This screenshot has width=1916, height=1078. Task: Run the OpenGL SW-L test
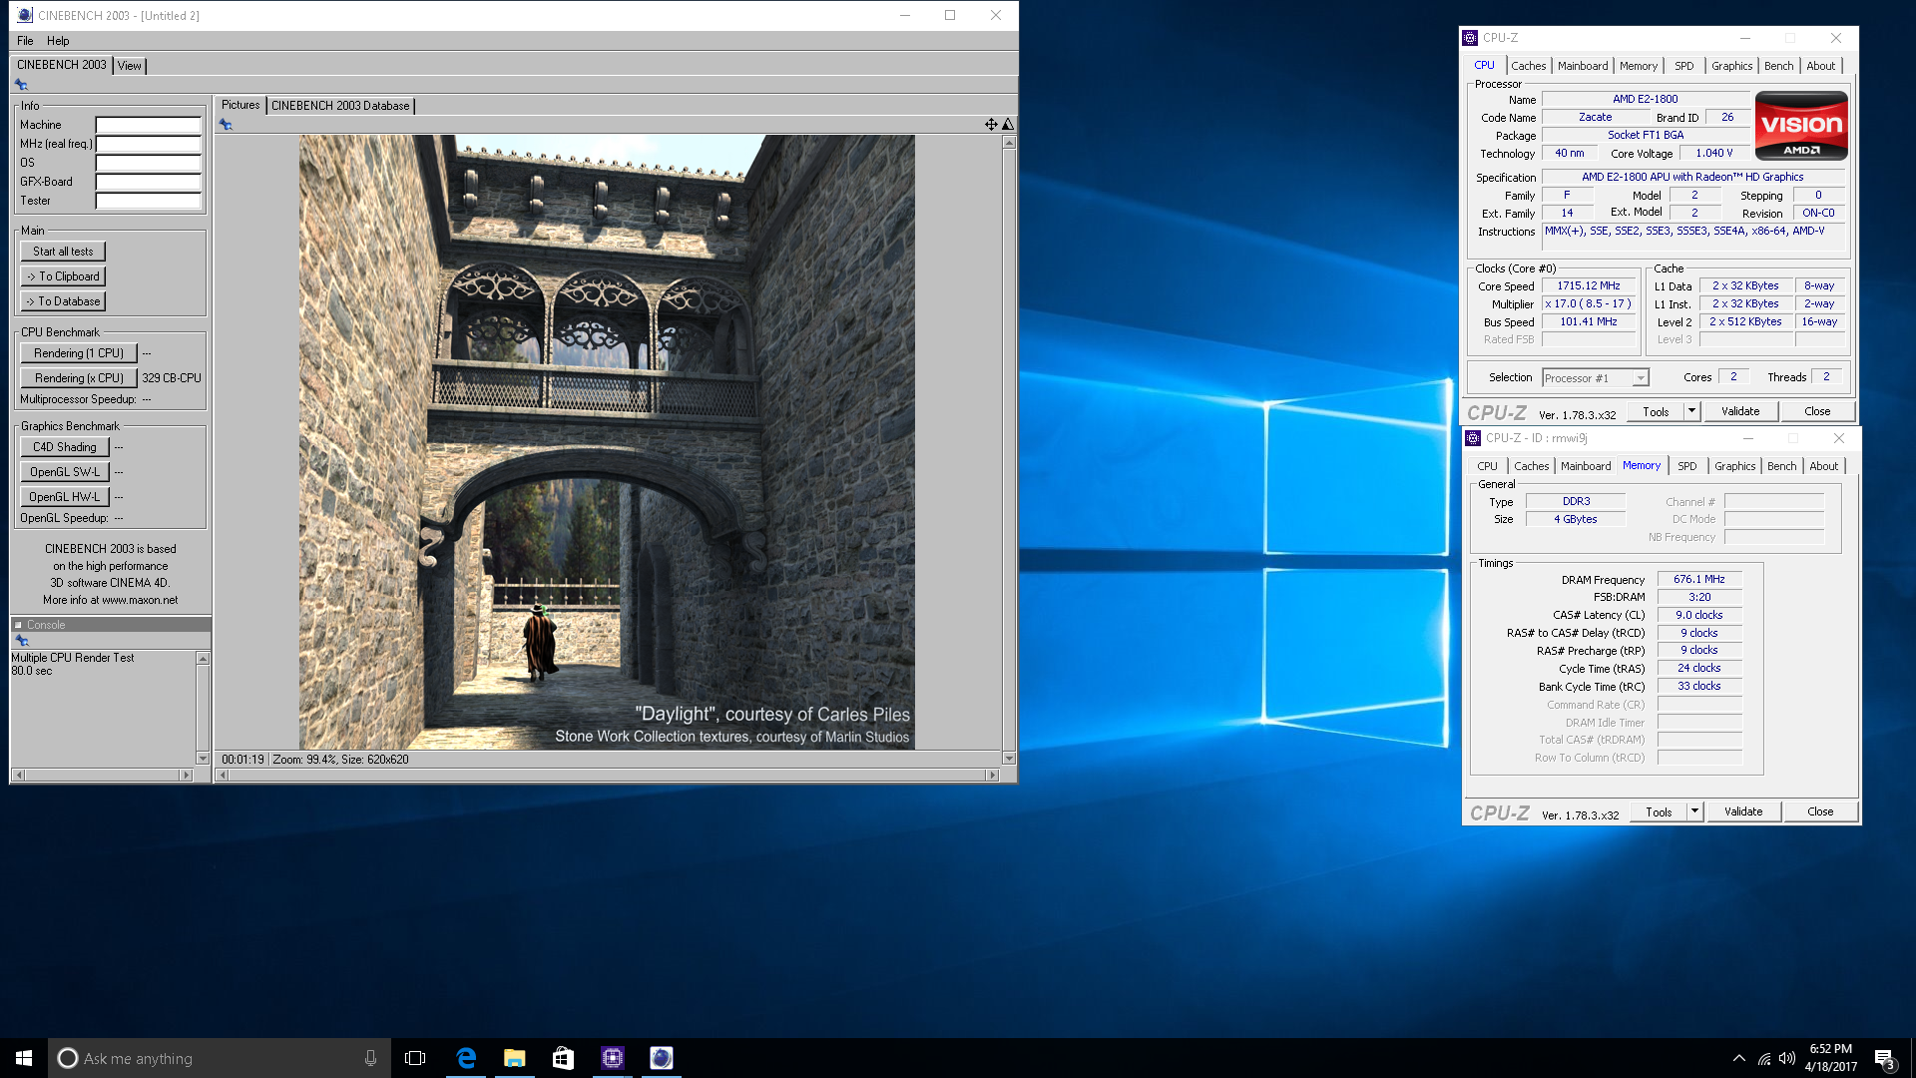[65, 472]
